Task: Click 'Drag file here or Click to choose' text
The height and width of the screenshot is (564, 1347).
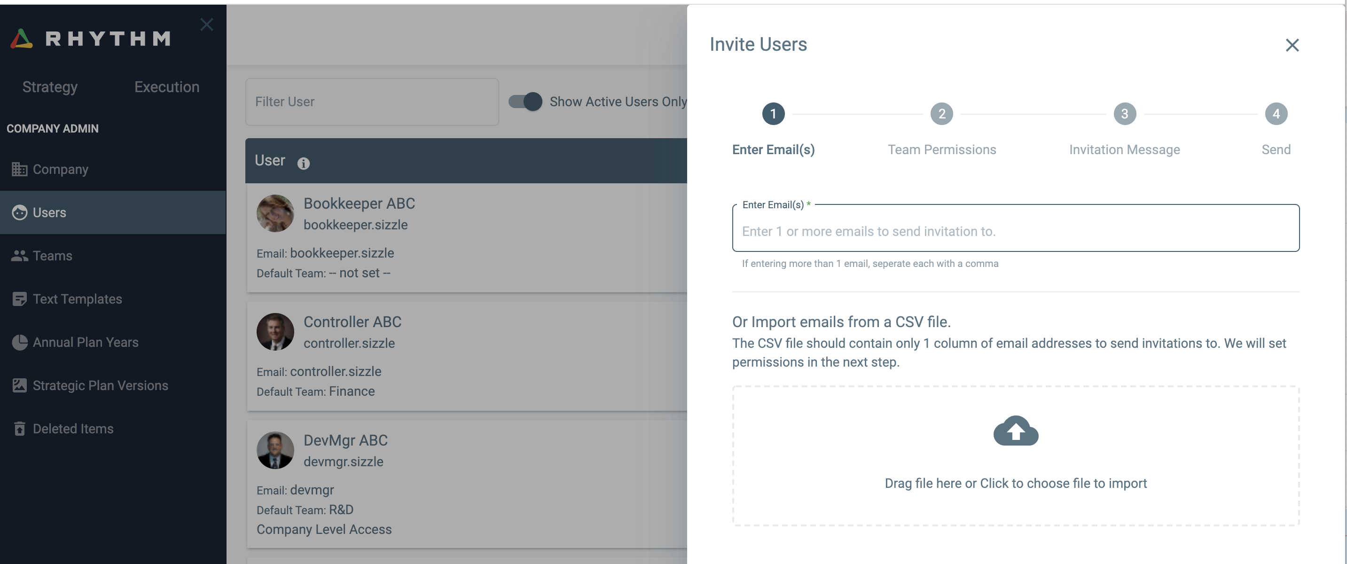Action: tap(1016, 484)
